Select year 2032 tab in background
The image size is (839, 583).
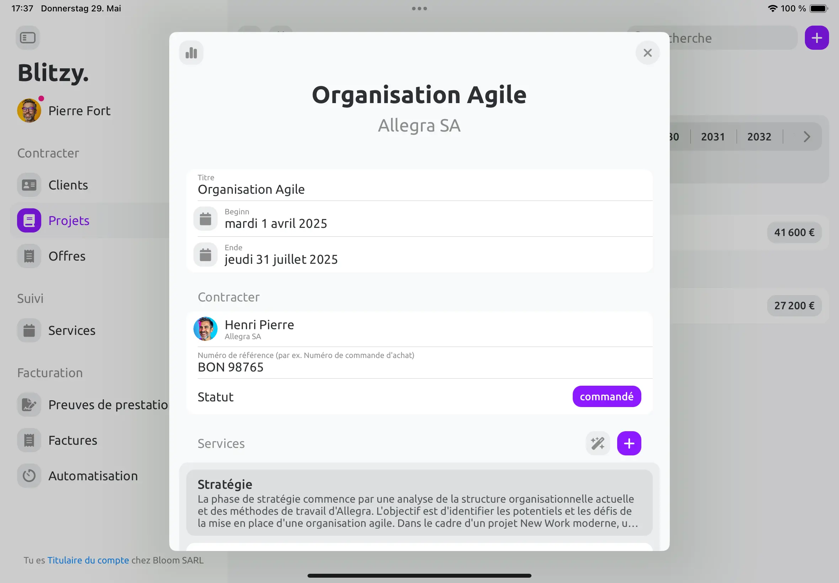pos(759,137)
